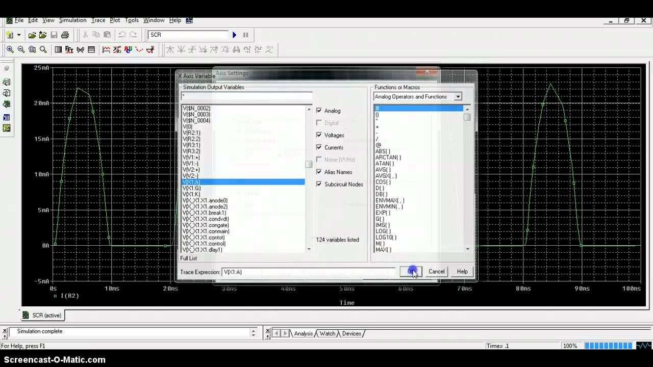Toggle the Log X Axis icon

pyautogui.click(x=58, y=49)
